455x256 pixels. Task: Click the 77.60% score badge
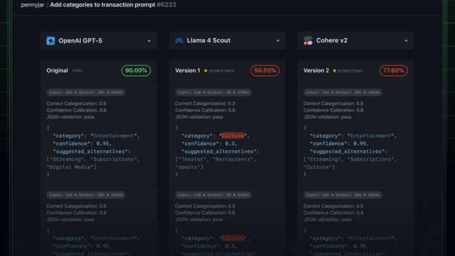[394, 71]
